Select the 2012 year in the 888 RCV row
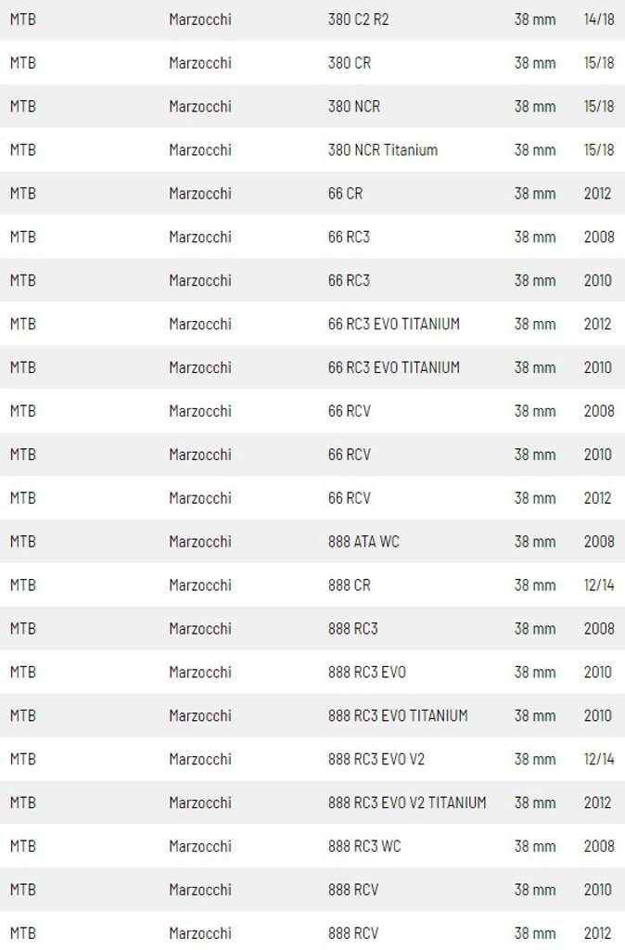 point(598,933)
